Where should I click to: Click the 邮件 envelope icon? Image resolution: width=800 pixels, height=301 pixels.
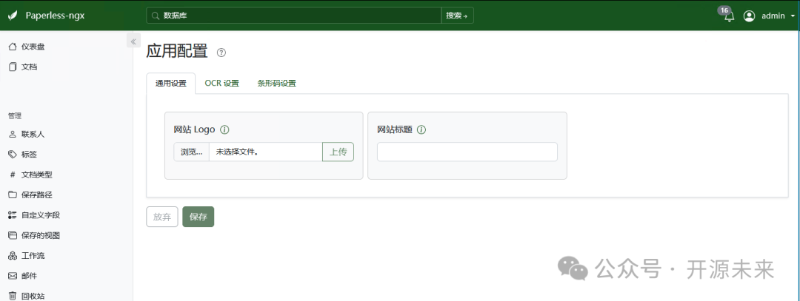click(x=13, y=276)
